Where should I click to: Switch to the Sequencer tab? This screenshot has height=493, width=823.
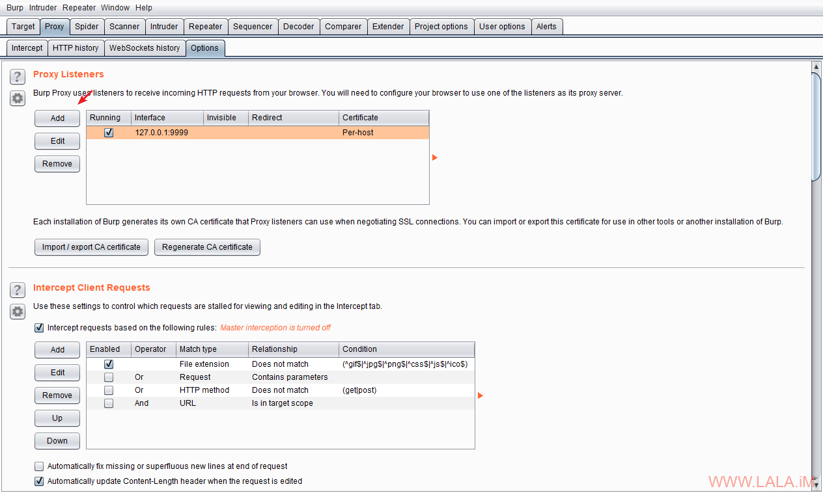pos(253,27)
